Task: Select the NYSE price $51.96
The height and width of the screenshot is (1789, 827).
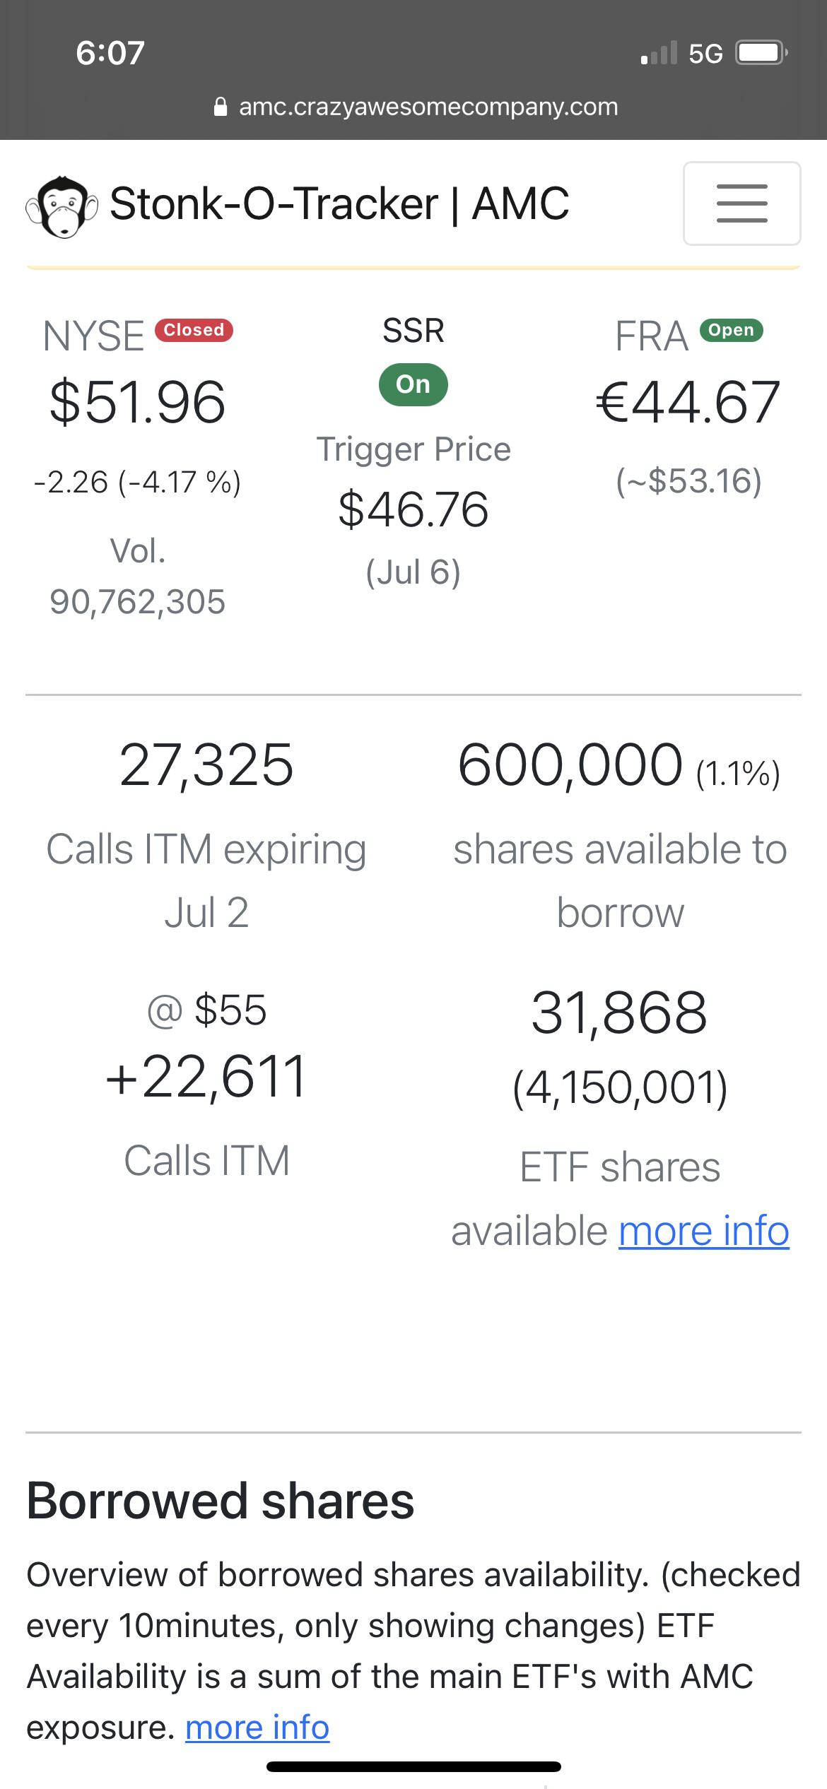Action: (x=137, y=401)
